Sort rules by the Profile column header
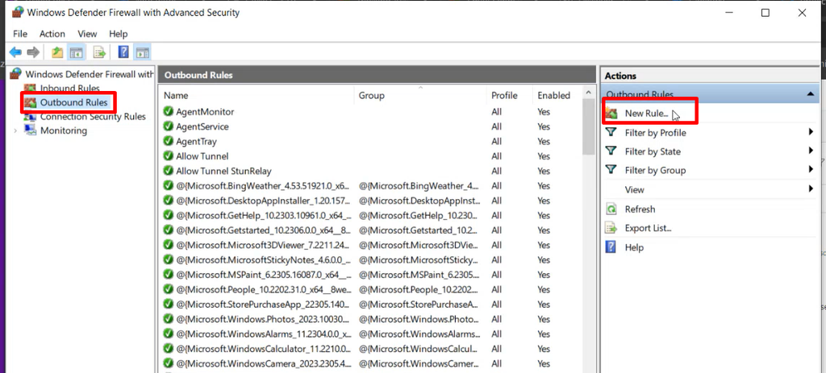This screenshot has height=373, width=826. (510, 95)
